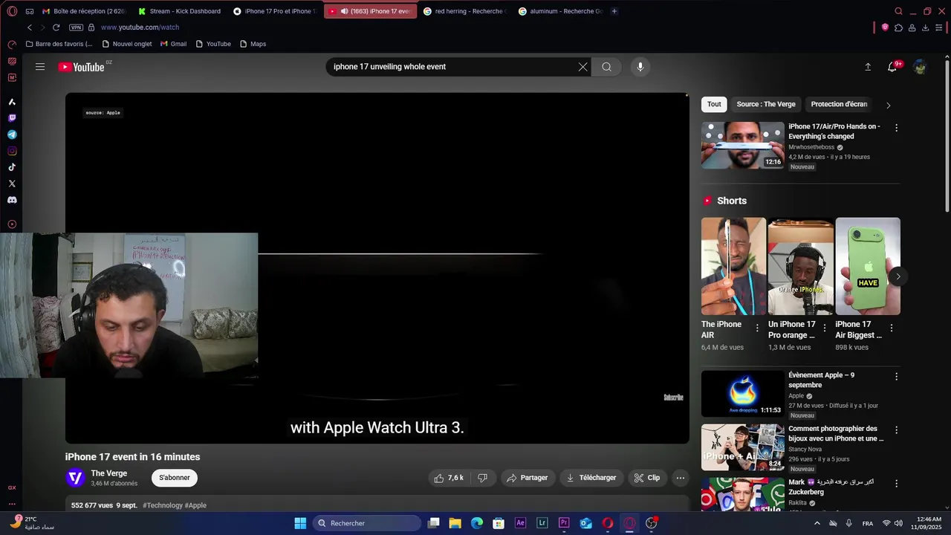Open the YouTube upload/create icon
This screenshot has height=535, width=951.
click(868, 67)
